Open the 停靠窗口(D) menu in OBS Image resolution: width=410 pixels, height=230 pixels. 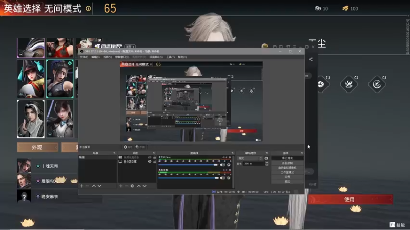pos(122,57)
